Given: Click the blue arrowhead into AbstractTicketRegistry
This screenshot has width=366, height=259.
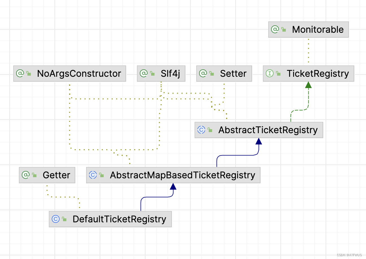Looking at the screenshot, I should click(x=258, y=141).
